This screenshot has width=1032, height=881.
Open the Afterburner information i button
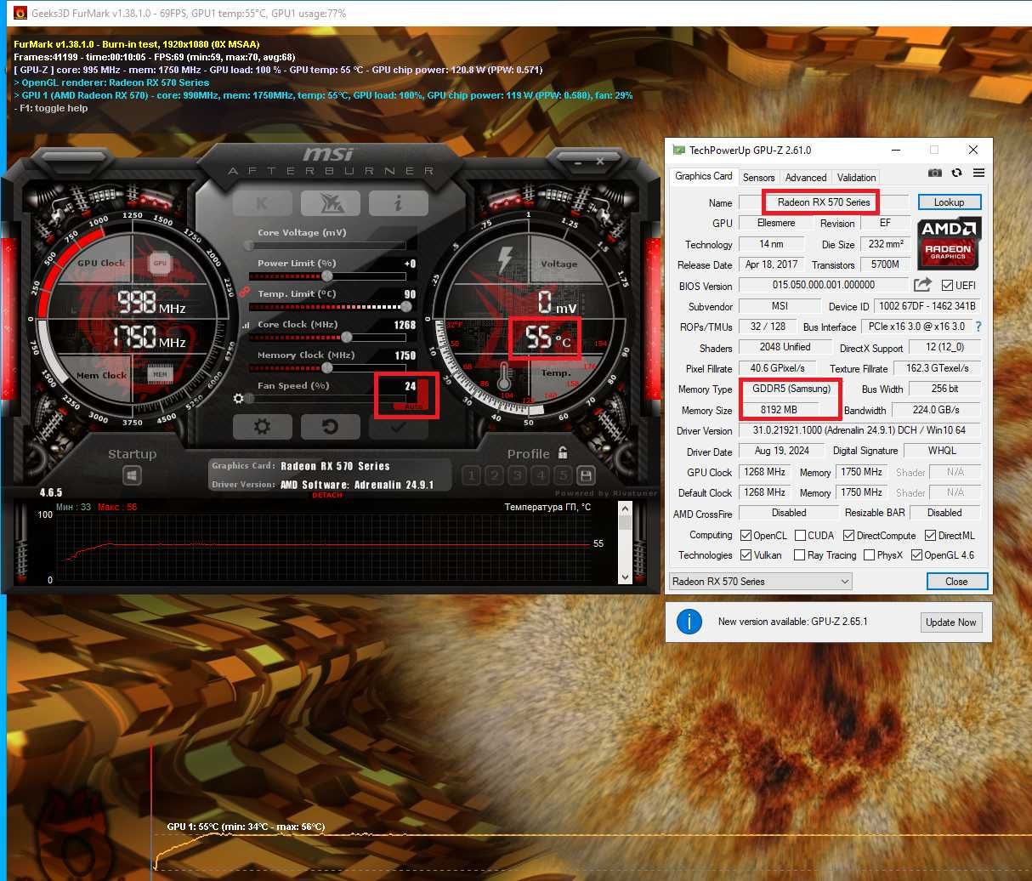pyautogui.click(x=398, y=203)
